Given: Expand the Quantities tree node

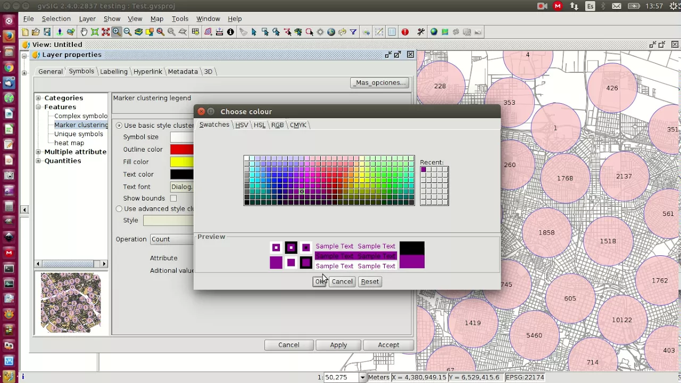Looking at the screenshot, I should click(38, 161).
